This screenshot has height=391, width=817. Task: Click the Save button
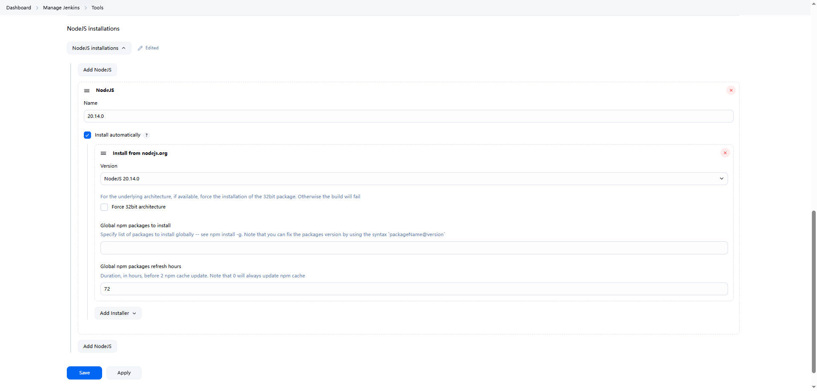tap(84, 373)
